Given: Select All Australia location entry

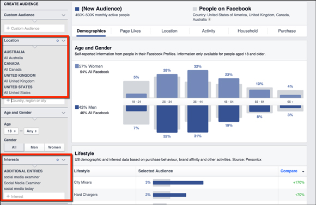Looking at the screenshot, I should pos(13,58).
